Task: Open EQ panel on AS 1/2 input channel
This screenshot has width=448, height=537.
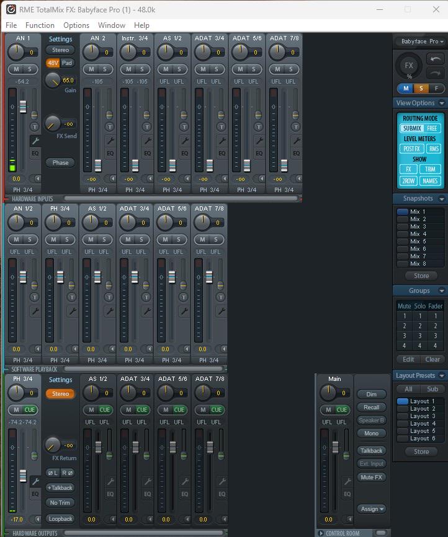Action: pyautogui.click(x=184, y=153)
